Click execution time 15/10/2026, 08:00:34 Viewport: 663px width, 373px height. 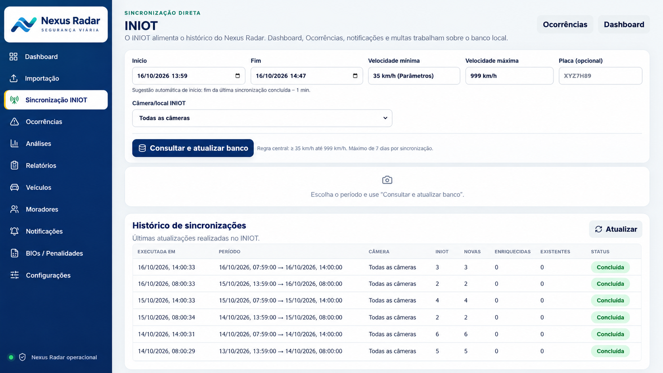pos(167,318)
